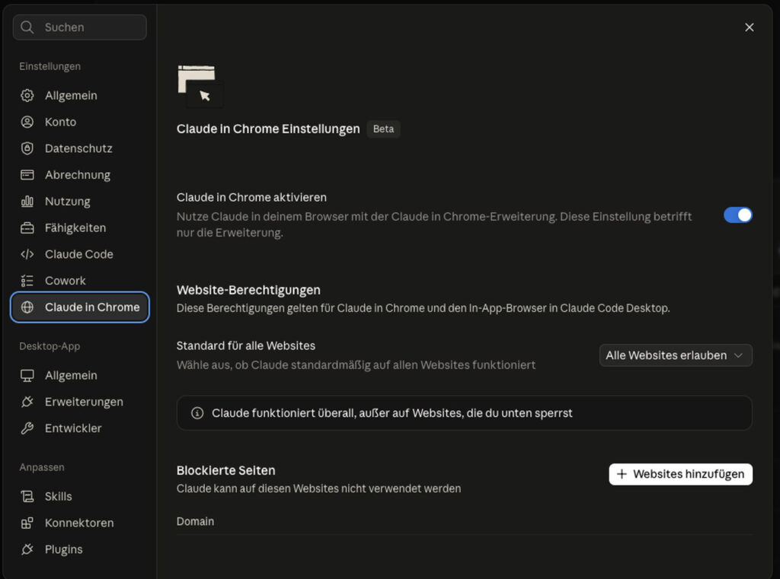Image resolution: width=780 pixels, height=579 pixels.
Task: Click the card icon beside Abrechnung
Action: pos(27,174)
